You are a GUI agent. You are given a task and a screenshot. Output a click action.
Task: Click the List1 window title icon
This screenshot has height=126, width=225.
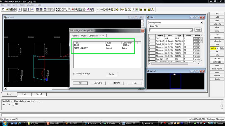coord(148,17)
